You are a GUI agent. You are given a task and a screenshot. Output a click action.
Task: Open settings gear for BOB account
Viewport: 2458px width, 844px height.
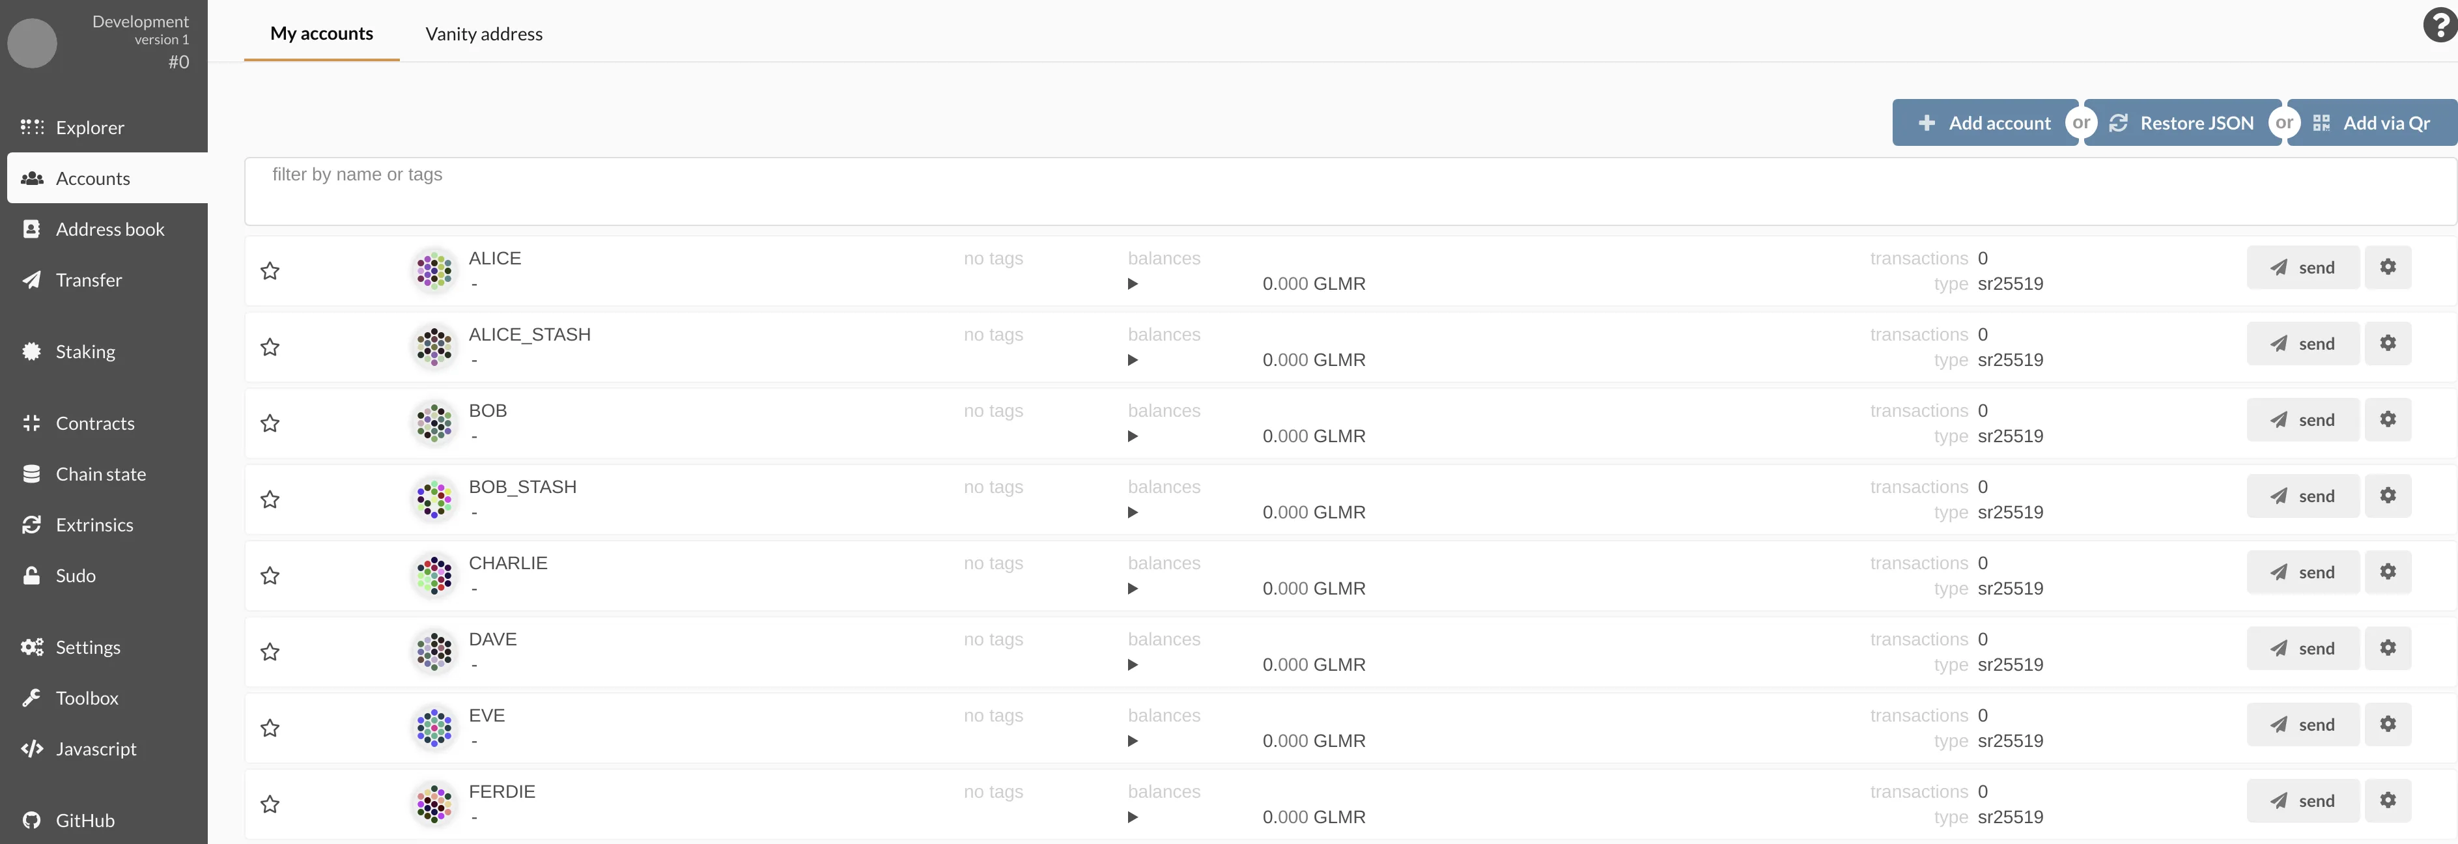pyautogui.click(x=2386, y=419)
